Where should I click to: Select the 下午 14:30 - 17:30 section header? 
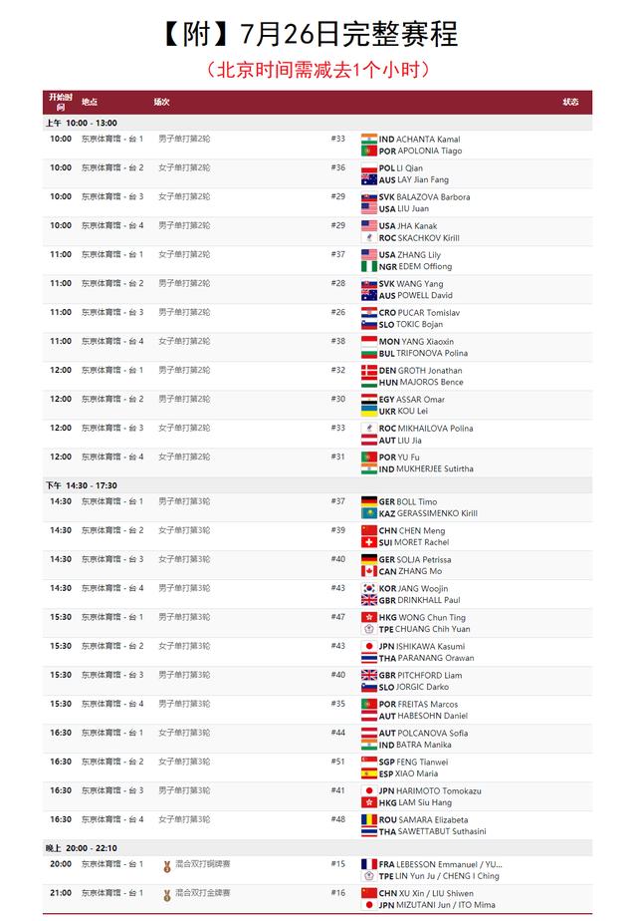point(81,485)
